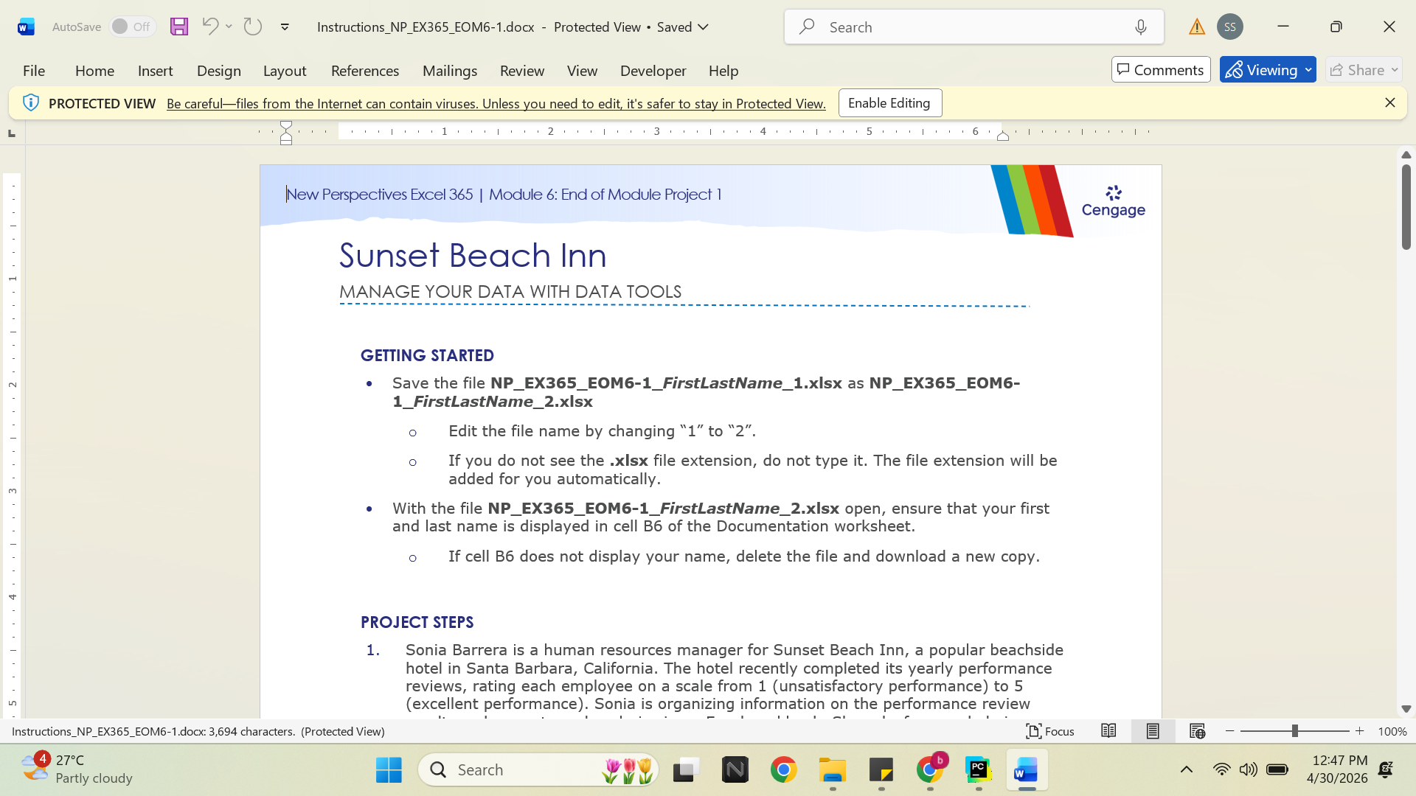The image size is (1416, 796).
Task: Click the yellow warning triangle icon
Action: pos(1197,27)
